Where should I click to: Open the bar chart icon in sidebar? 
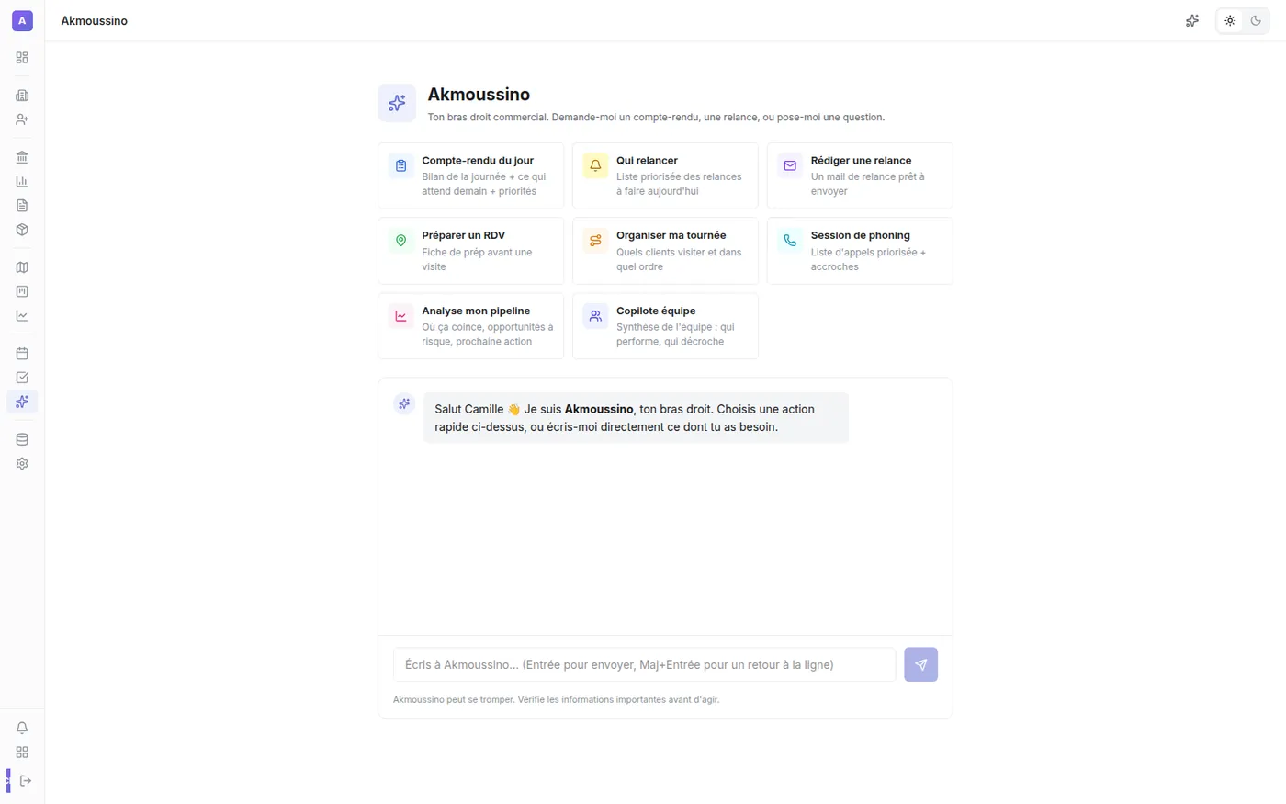pos(22,181)
